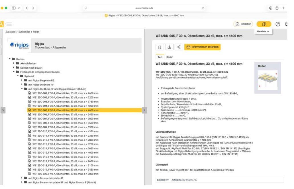Image resolution: width=294 pixels, height=189 pixels.
Task: Open a new tab with plus icon
Action: coord(283,8)
